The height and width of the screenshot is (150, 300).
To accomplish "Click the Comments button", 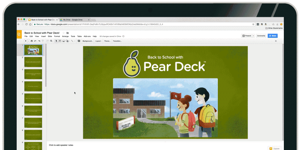I will (261, 36).
